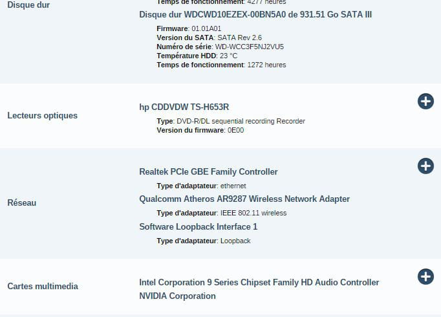Click the Firmware 01.01A01 line
The width and height of the screenshot is (441, 317).
(189, 28)
